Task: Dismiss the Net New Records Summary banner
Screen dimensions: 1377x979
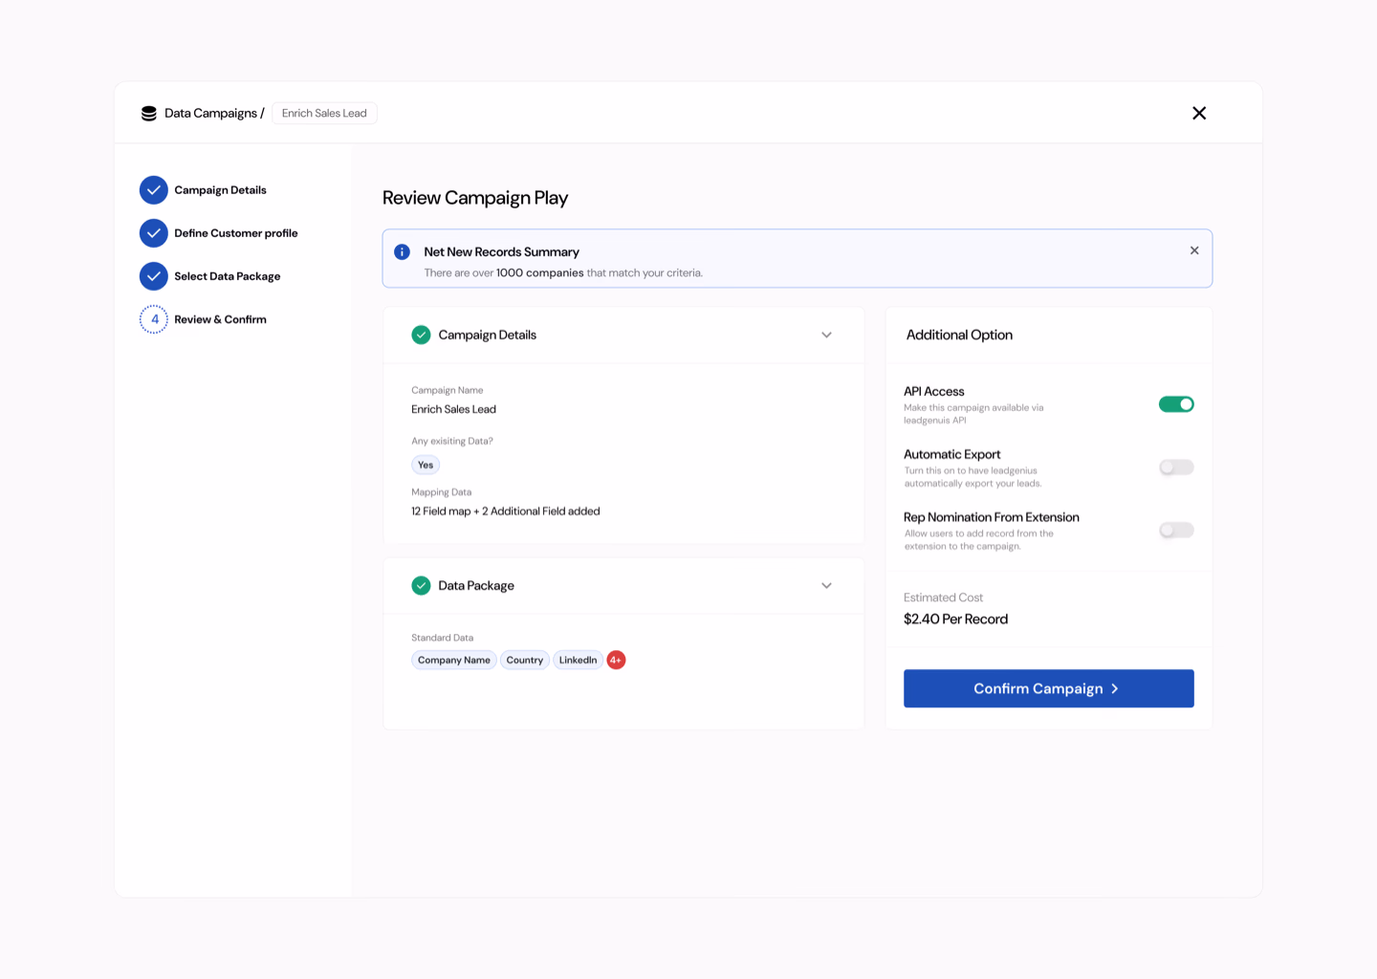Action: pyautogui.click(x=1194, y=250)
